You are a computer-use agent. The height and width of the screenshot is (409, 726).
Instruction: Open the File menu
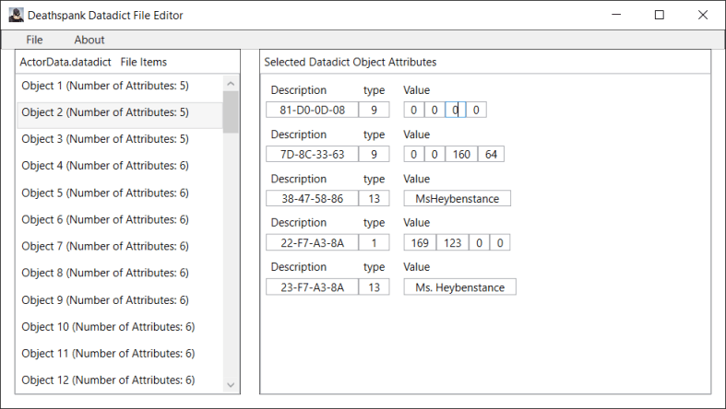pos(34,40)
